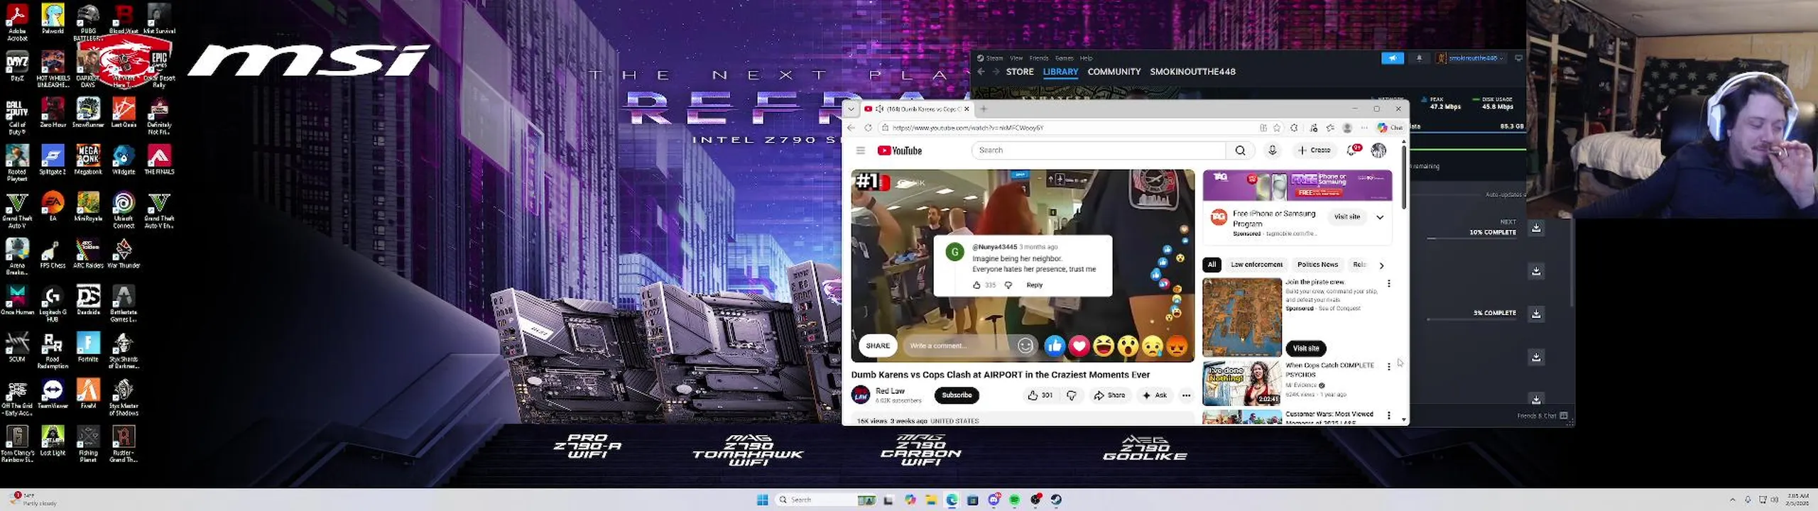The width and height of the screenshot is (1818, 511).
Task: Click white SHARE button on video overlay
Action: [x=878, y=346]
